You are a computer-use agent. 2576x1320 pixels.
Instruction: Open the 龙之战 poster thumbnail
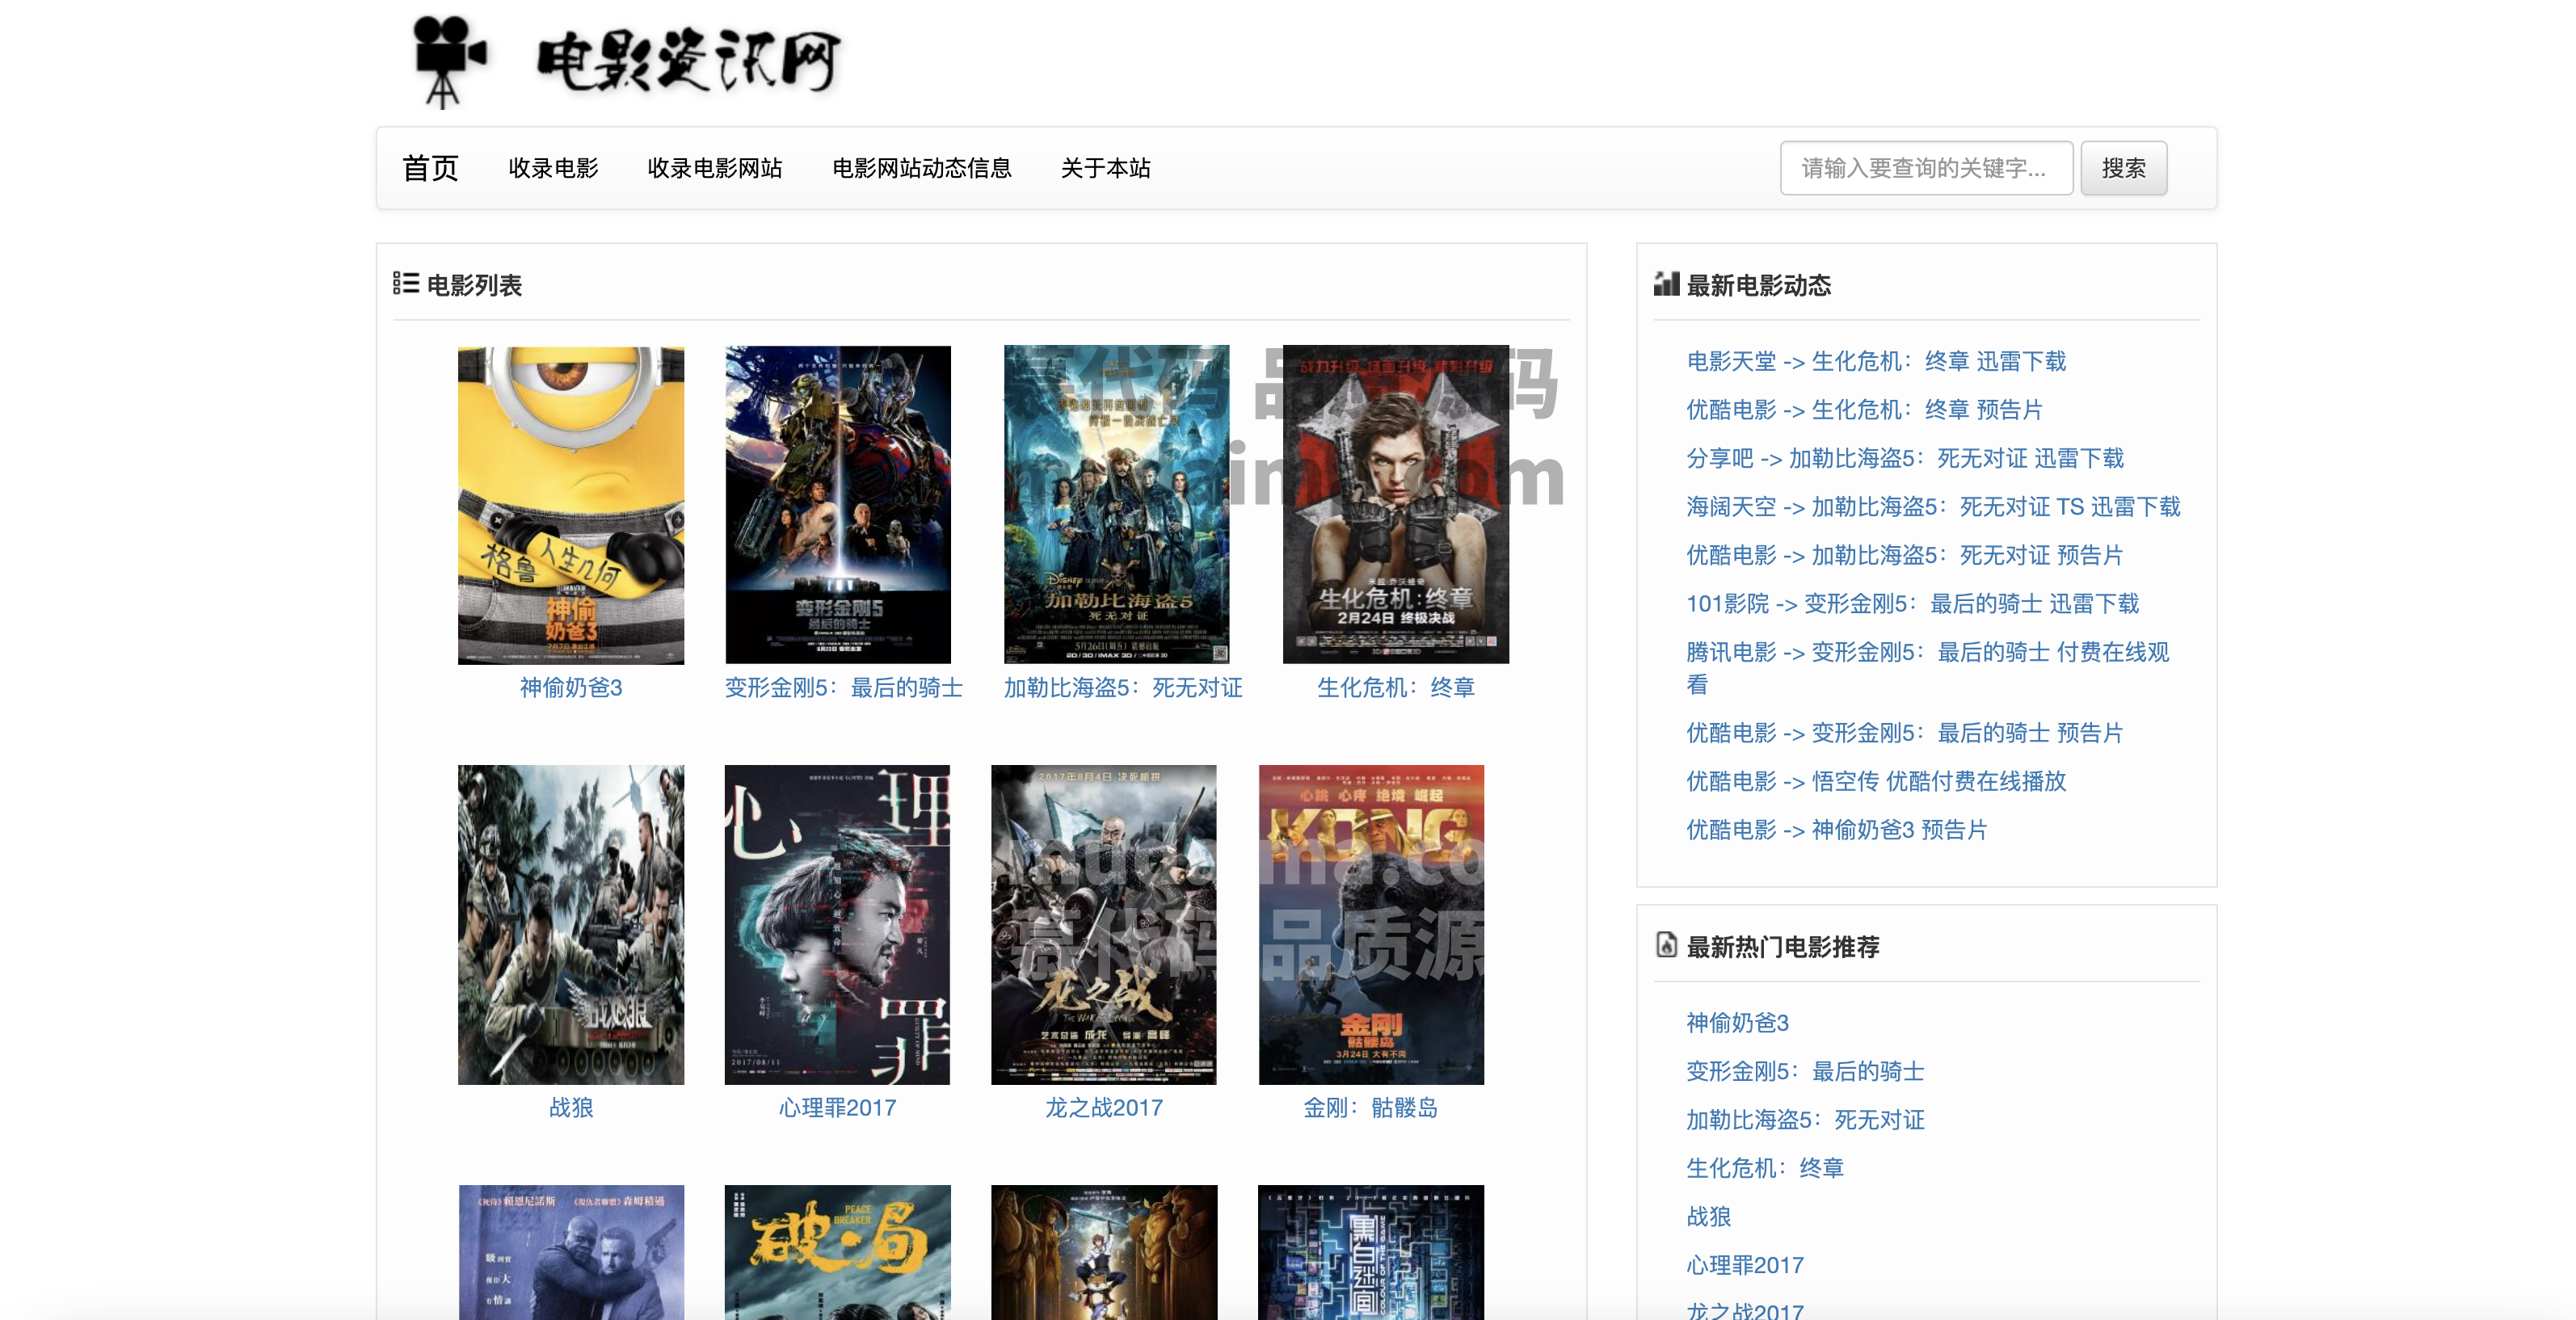pyautogui.click(x=1104, y=925)
